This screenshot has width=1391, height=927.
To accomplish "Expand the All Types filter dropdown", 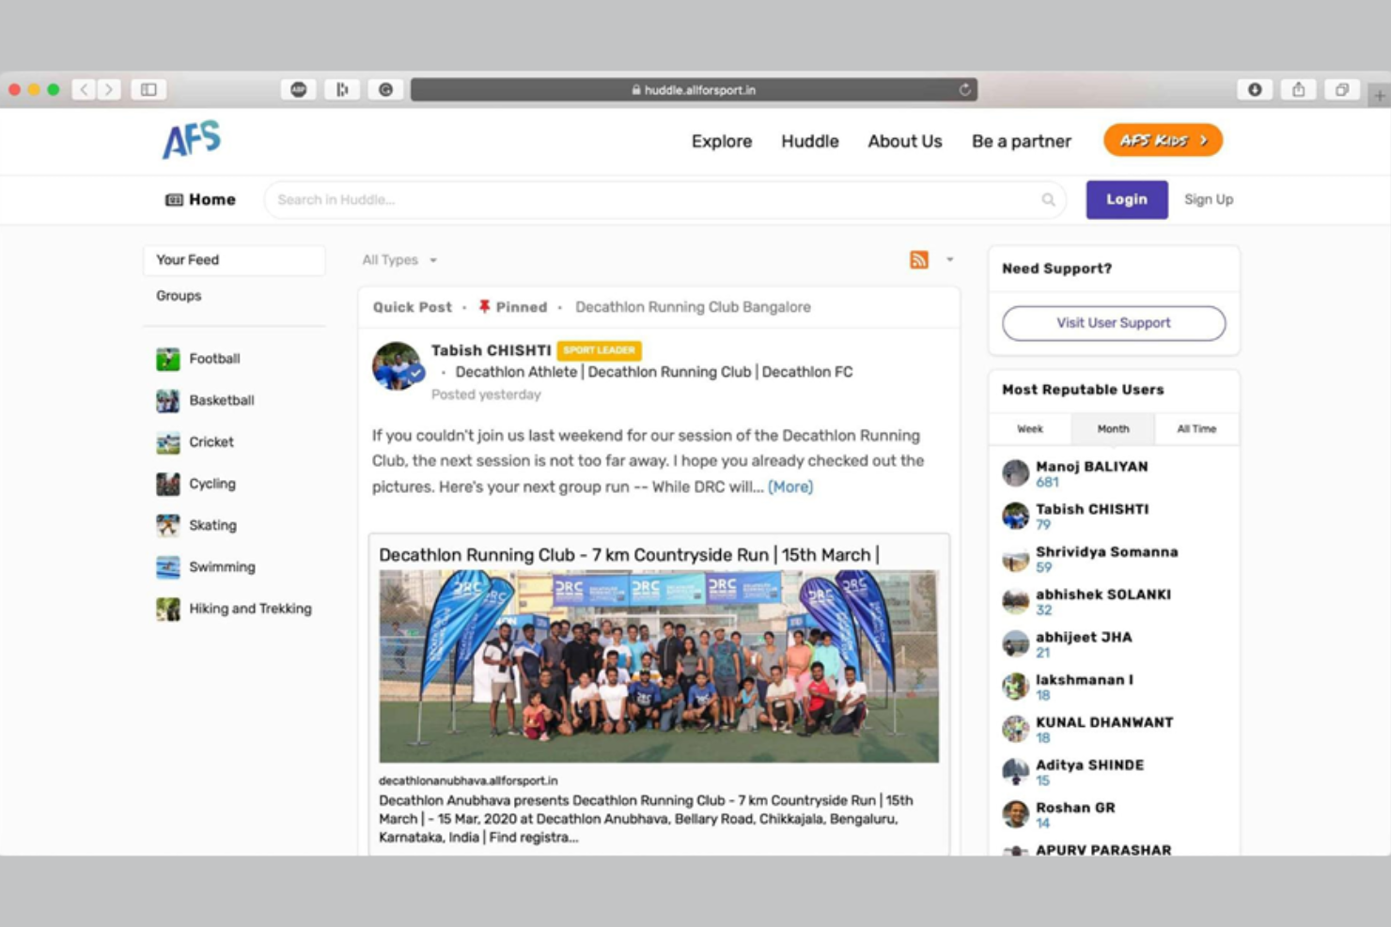I will click(x=399, y=260).
